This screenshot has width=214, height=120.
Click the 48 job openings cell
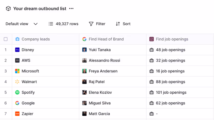point(180,50)
